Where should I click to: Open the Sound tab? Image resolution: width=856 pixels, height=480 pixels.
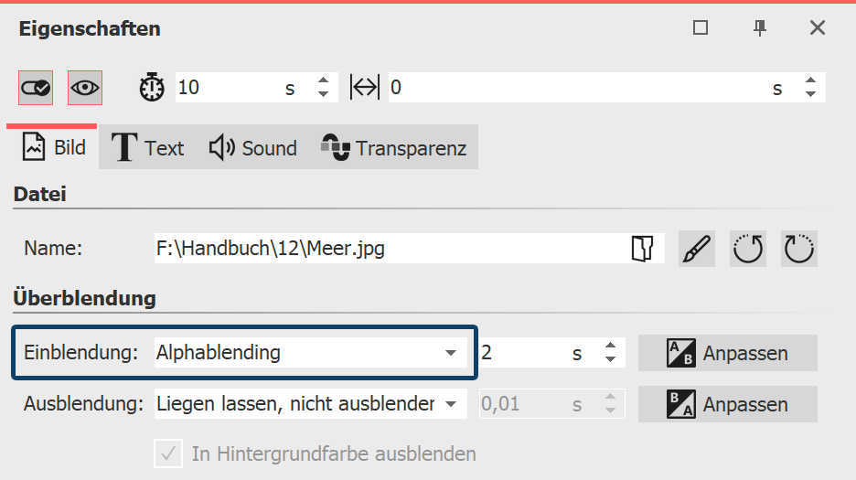click(x=253, y=148)
